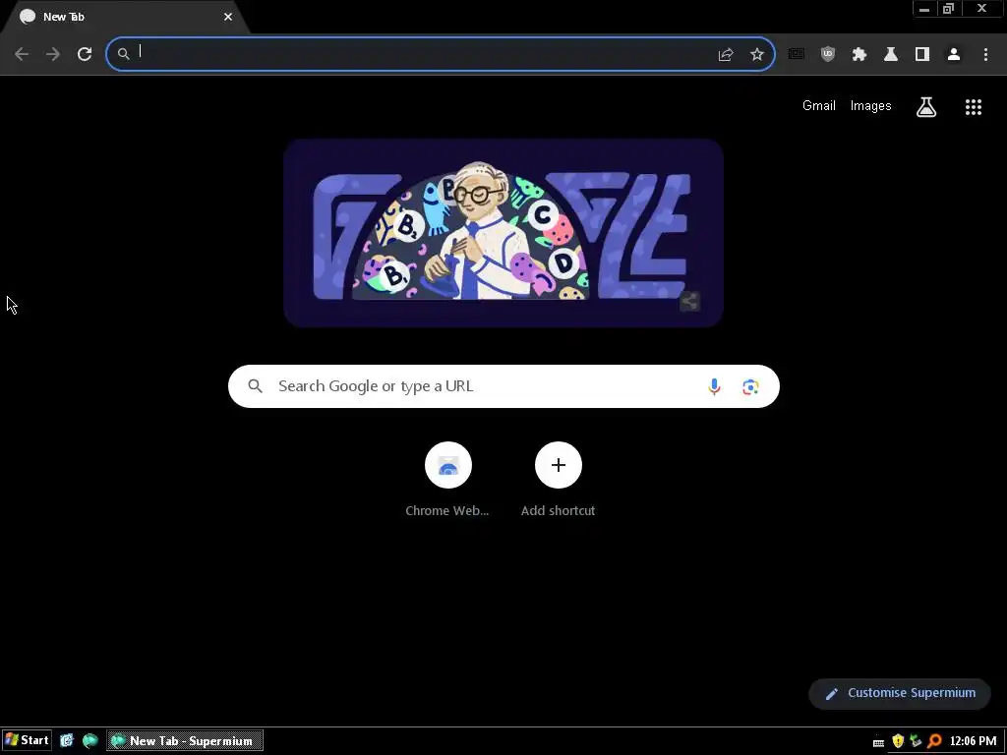
Task: Click the Forward navigation arrow
Action: click(53, 54)
